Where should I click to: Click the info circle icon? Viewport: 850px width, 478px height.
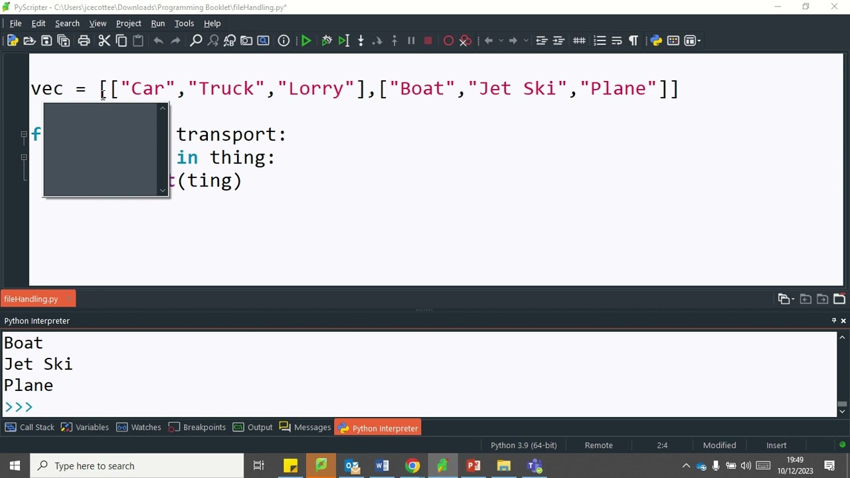[284, 40]
